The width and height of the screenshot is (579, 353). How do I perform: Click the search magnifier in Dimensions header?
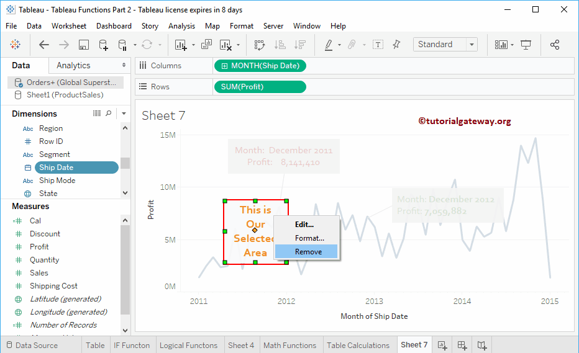click(109, 114)
